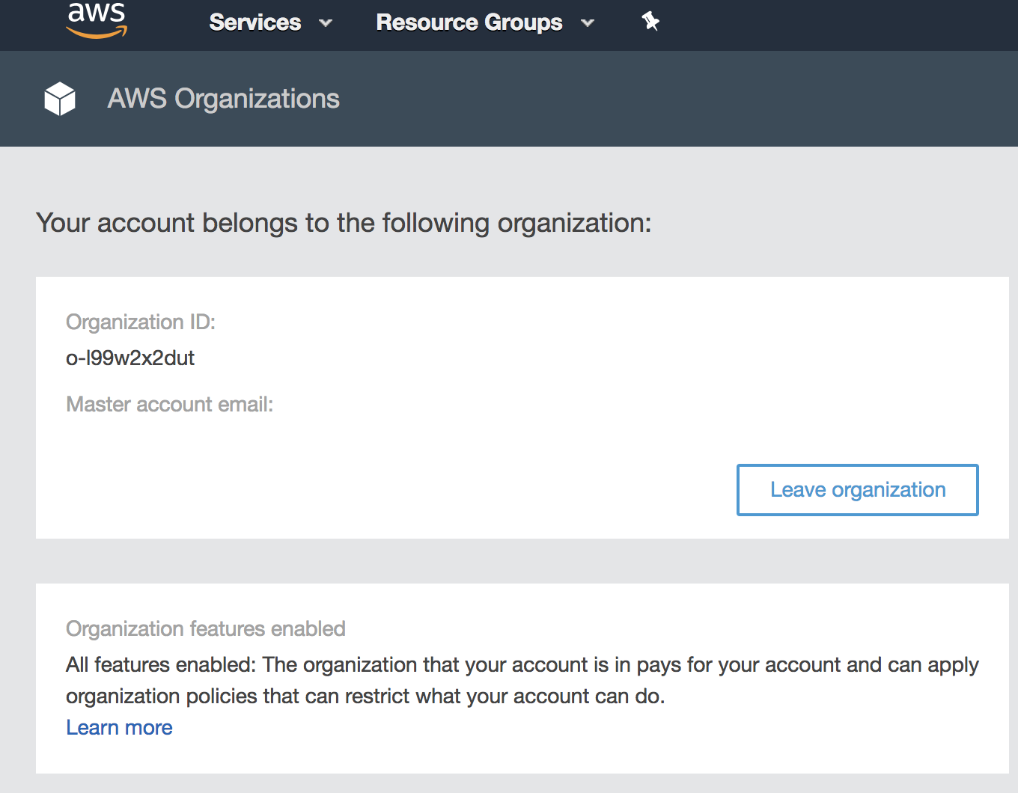Click the Organization ID label
The width and height of the screenshot is (1018, 793).
point(140,322)
